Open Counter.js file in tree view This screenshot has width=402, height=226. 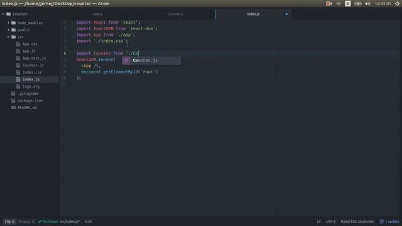click(x=33, y=65)
